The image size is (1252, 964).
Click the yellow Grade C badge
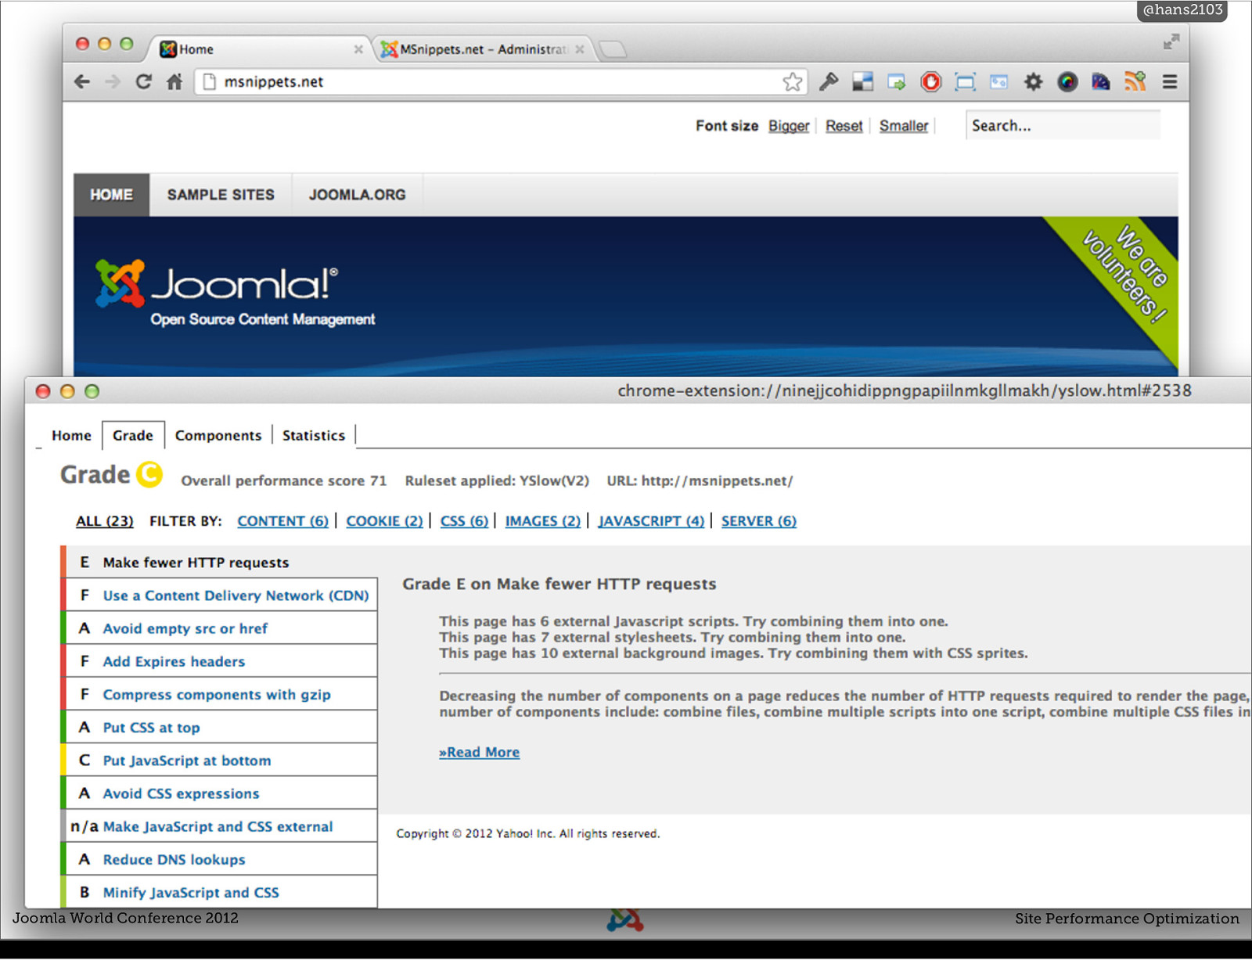pyautogui.click(x=149, y=474)
